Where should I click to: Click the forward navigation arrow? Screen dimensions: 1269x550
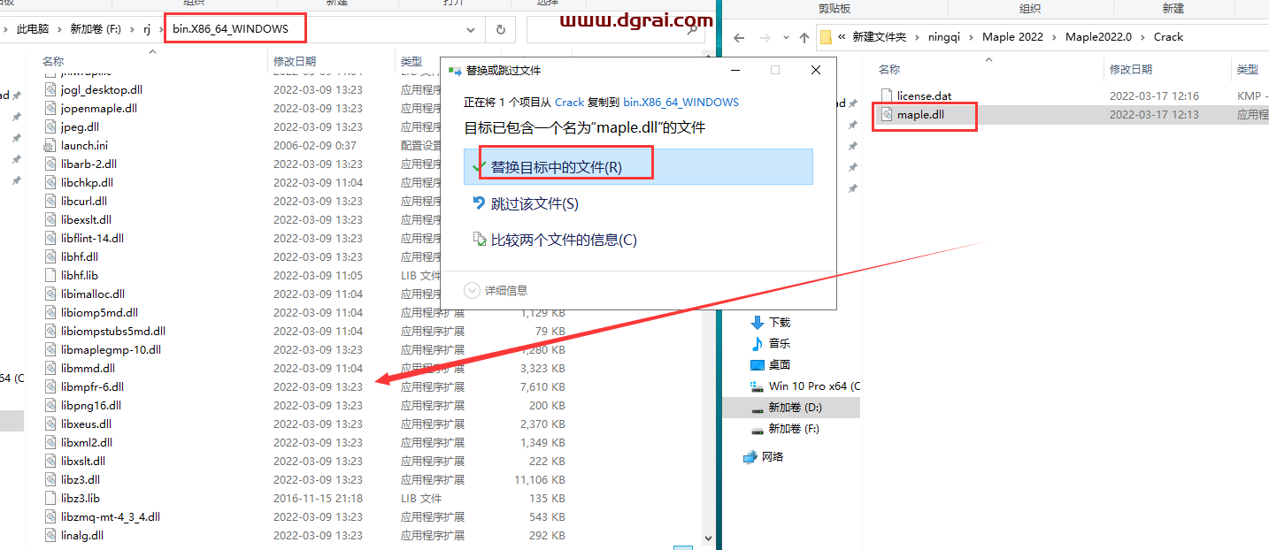point(765,36)
